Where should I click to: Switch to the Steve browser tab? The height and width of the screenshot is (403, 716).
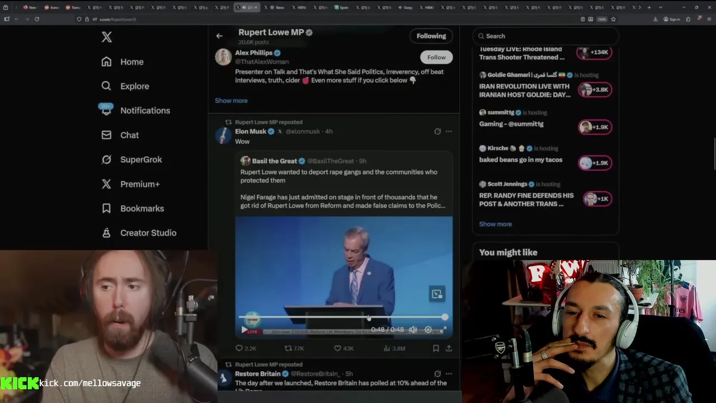[274, 7]
